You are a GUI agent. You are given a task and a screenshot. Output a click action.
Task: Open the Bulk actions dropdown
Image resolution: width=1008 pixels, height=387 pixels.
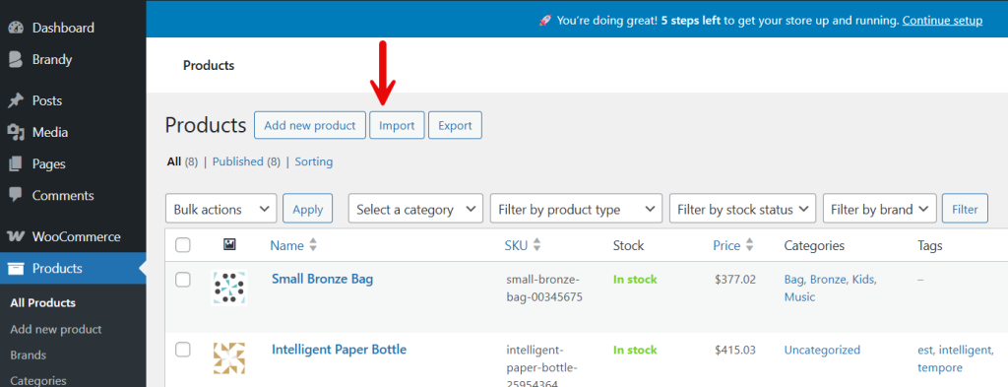tap(221, 209)
